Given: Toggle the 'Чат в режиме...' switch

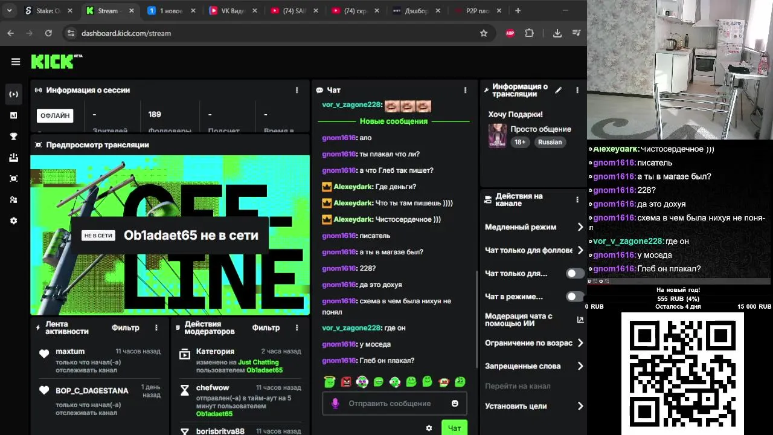Looking at the screenshot, I should point(575,297).
